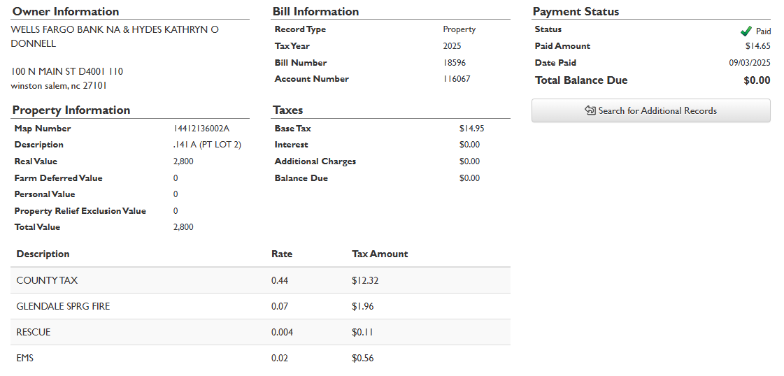Click the search icon on Additional Records button
This screenshot has width=784, height=376.
[x=590, y=110]
